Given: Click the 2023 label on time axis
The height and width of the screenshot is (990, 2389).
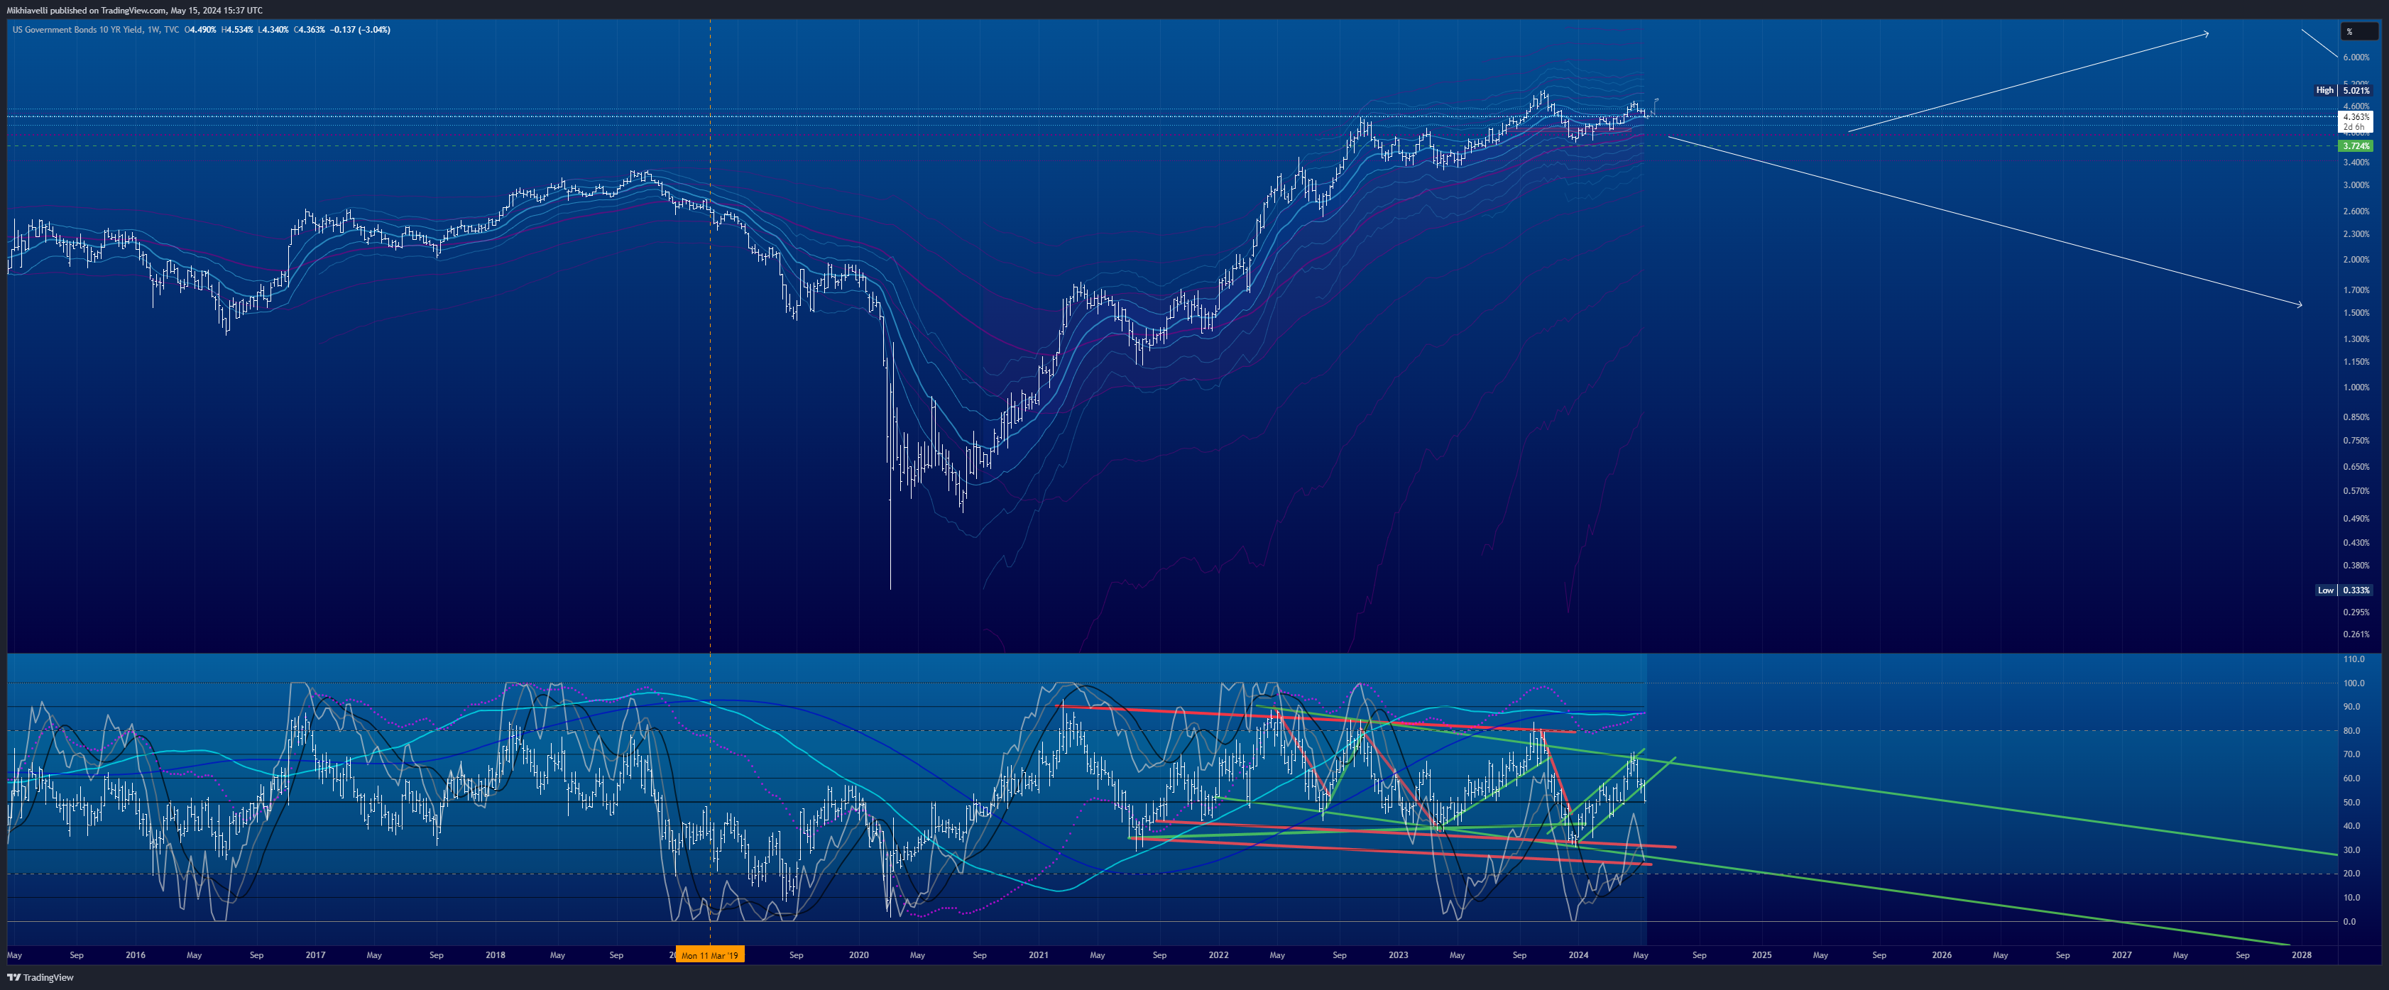Looking at the screenshot, I should click(x=1399, y=955).
